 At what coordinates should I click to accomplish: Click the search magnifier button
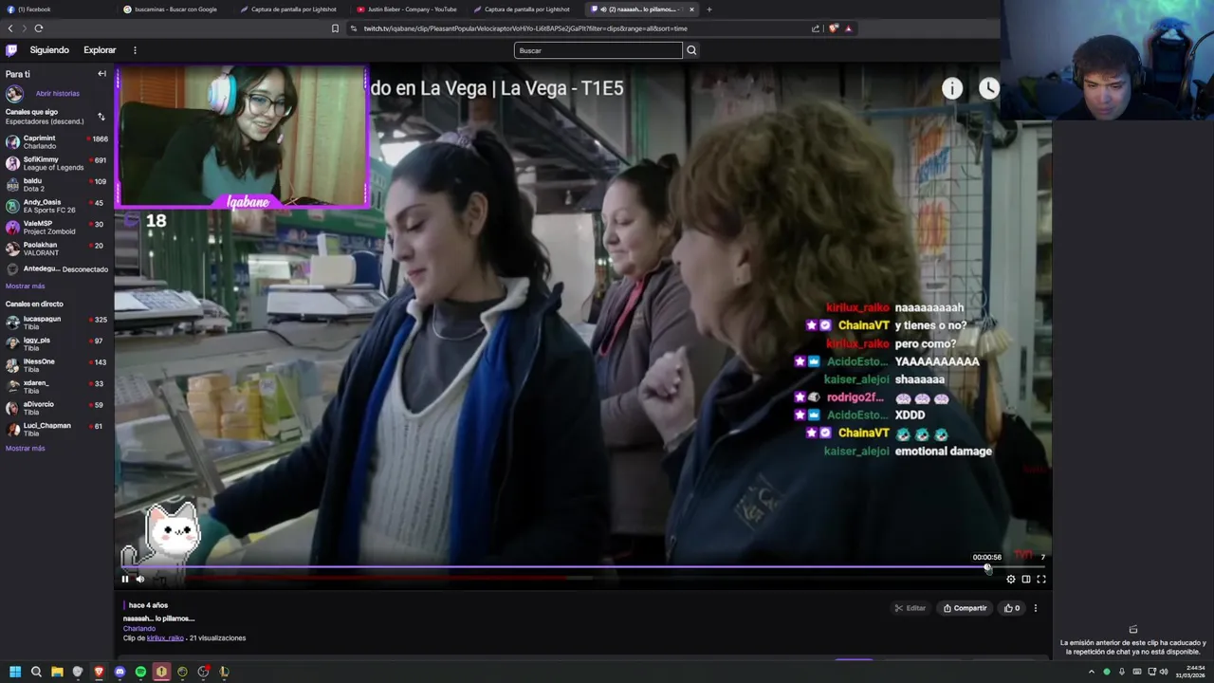tap(691, 50)
